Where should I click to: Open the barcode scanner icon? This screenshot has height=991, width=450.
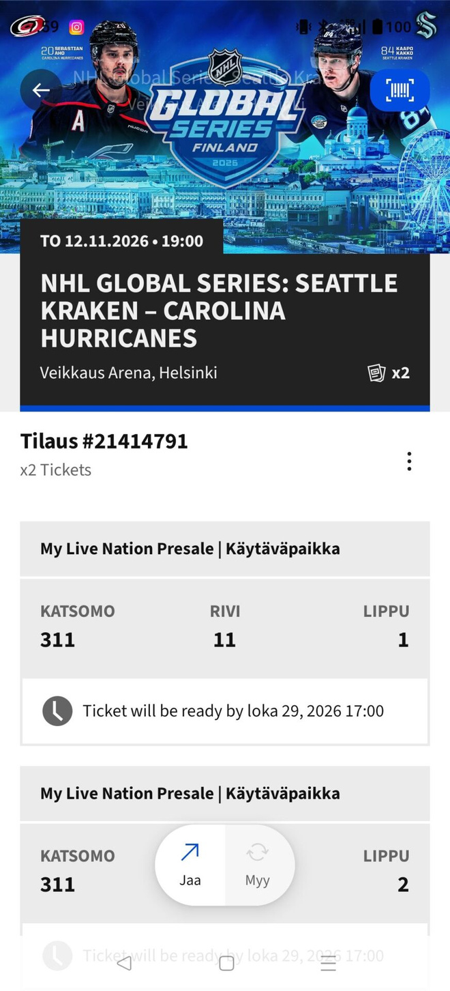(x=400, y=90)
